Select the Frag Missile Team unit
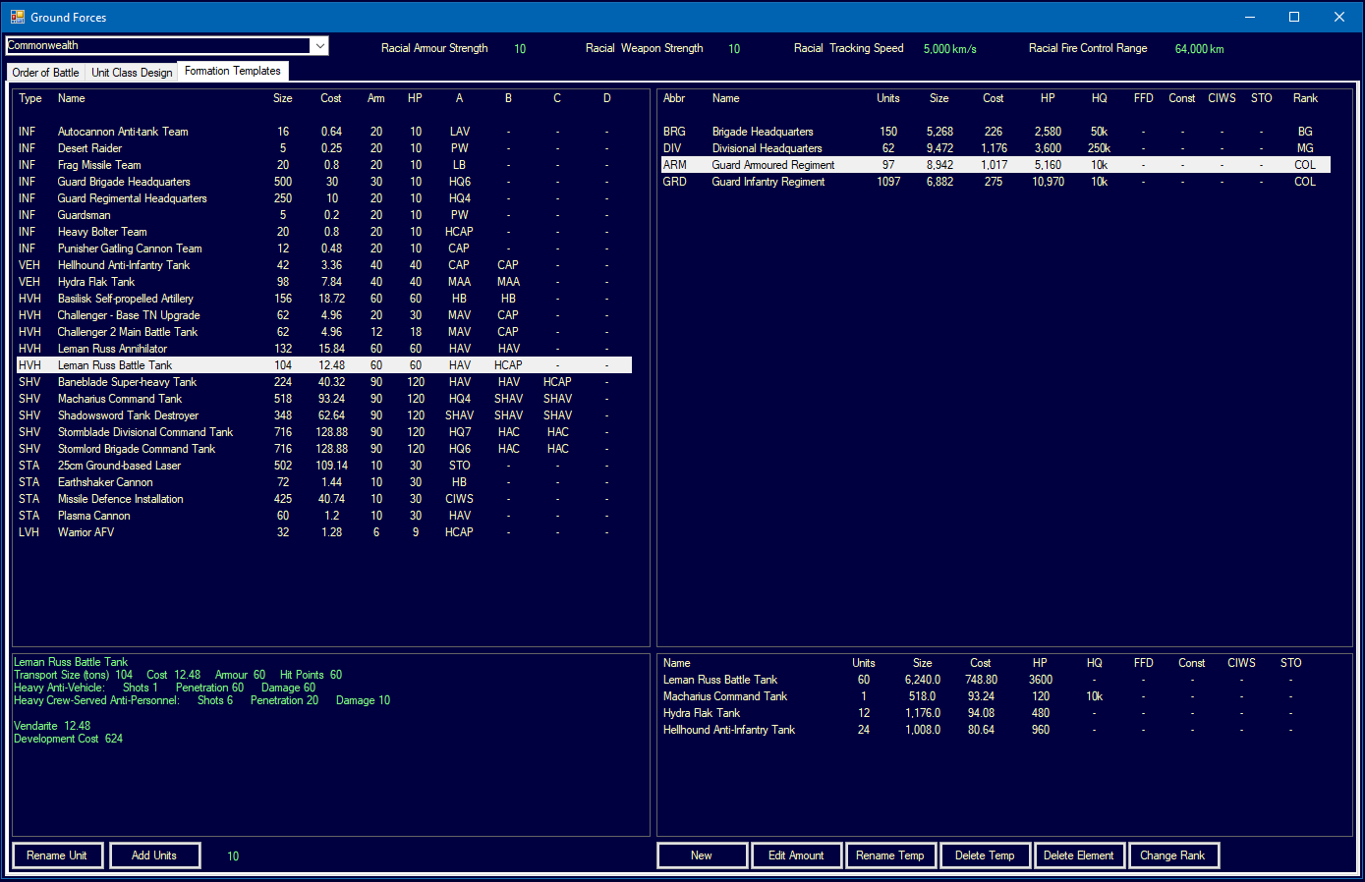This screenshot has width=1365, height=882. click(324, 165)
